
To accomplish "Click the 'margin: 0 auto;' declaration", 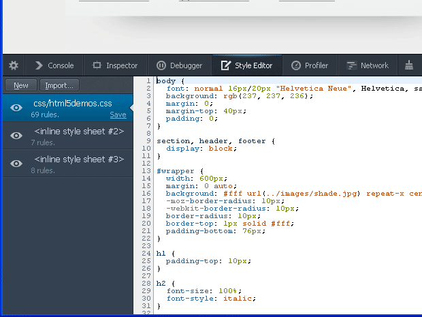I will click(201, 186).
